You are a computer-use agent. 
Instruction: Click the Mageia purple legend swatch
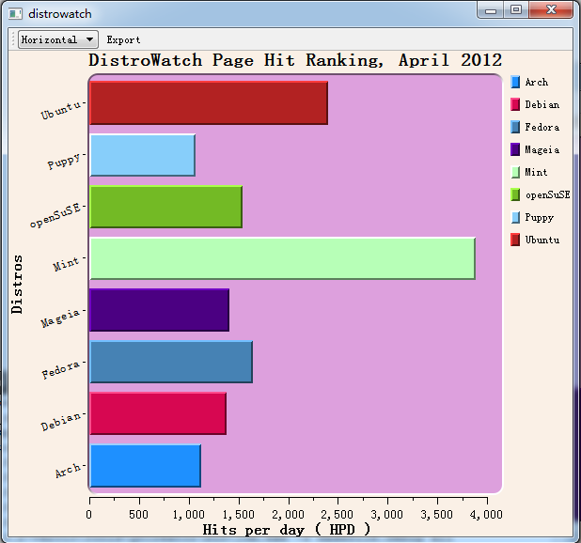[515, 150]
